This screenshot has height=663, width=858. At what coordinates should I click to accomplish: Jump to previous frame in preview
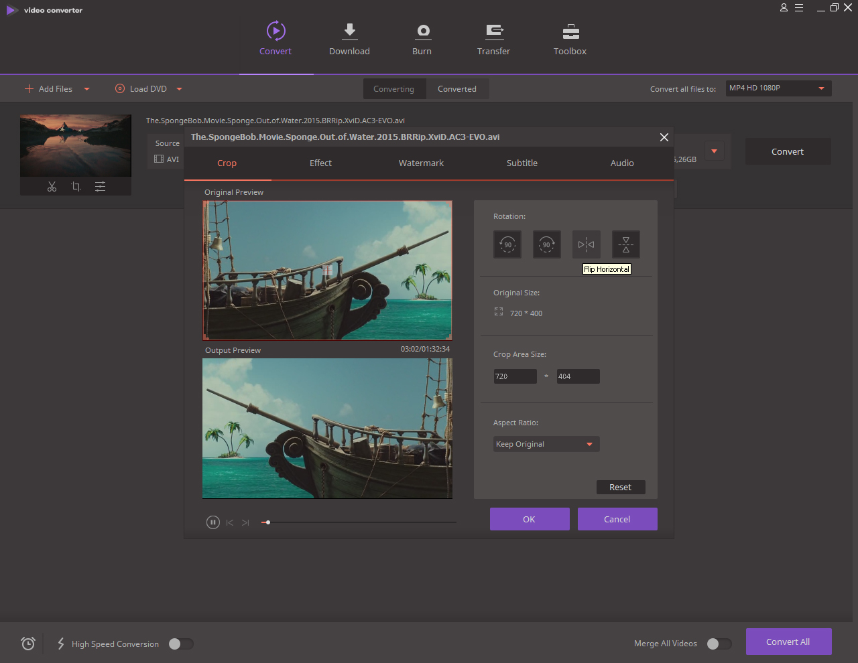230,522
